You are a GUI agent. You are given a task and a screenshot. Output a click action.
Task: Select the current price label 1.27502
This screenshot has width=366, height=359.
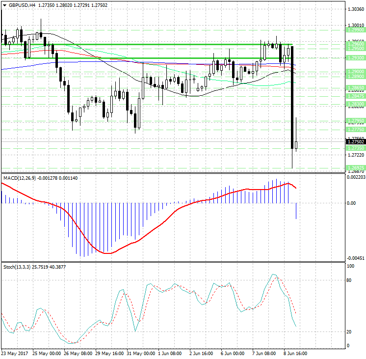click(356, 141)
